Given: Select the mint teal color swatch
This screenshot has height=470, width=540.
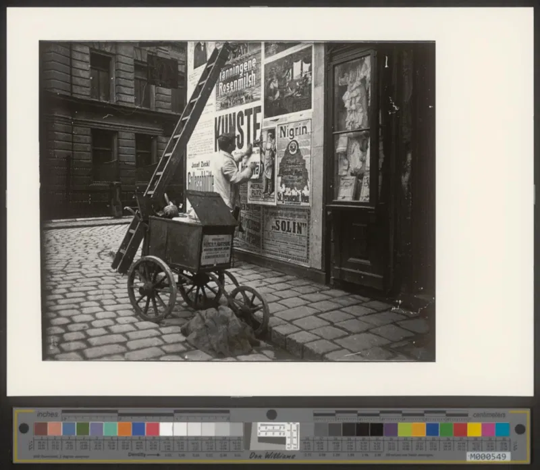Looking at the screenshot, I should (x=111, y=429).
